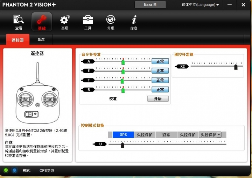Click the remote controller illustration

coord(37,93)
